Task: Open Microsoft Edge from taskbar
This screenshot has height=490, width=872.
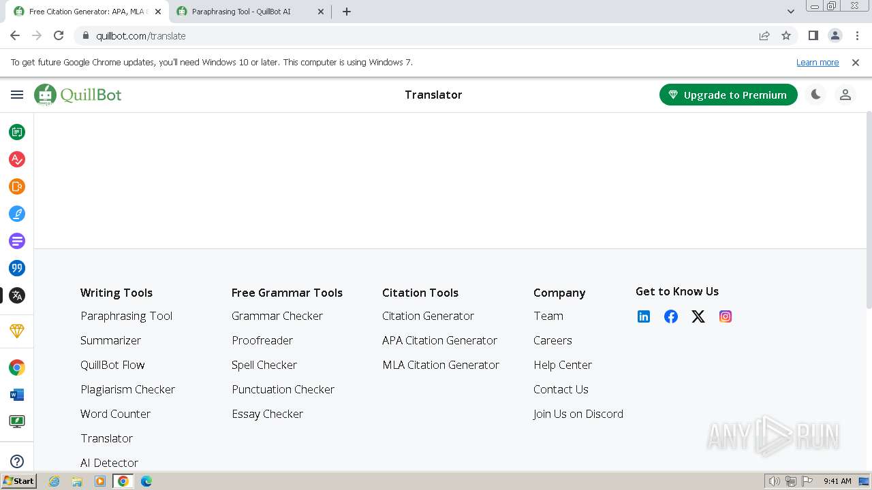Action: click(x=146, y=481)
